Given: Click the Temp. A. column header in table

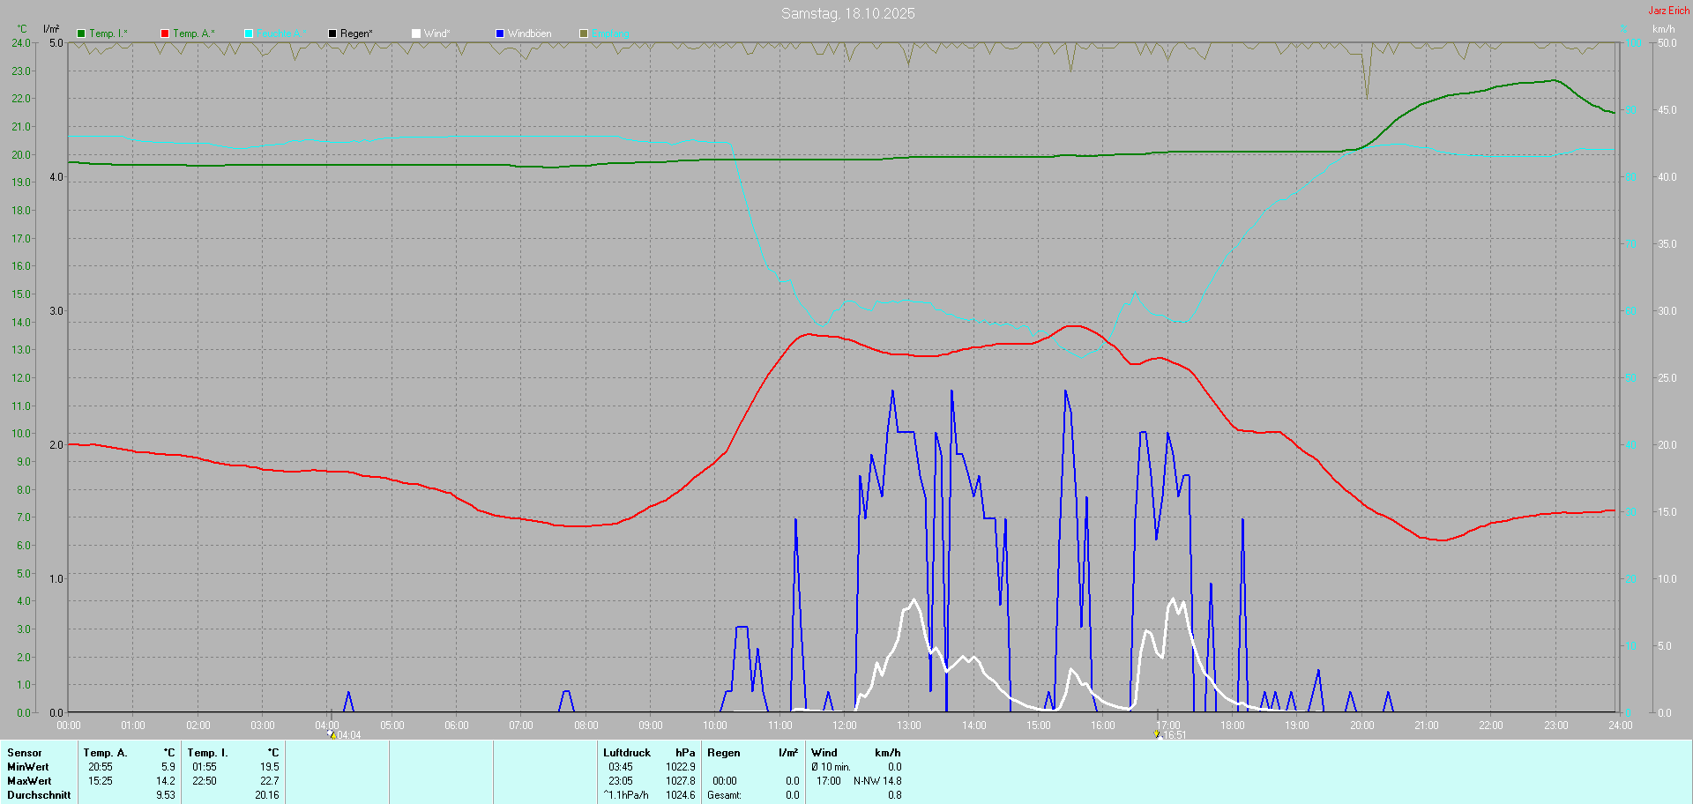Looking at the screenshot, I should pos(105,753).
